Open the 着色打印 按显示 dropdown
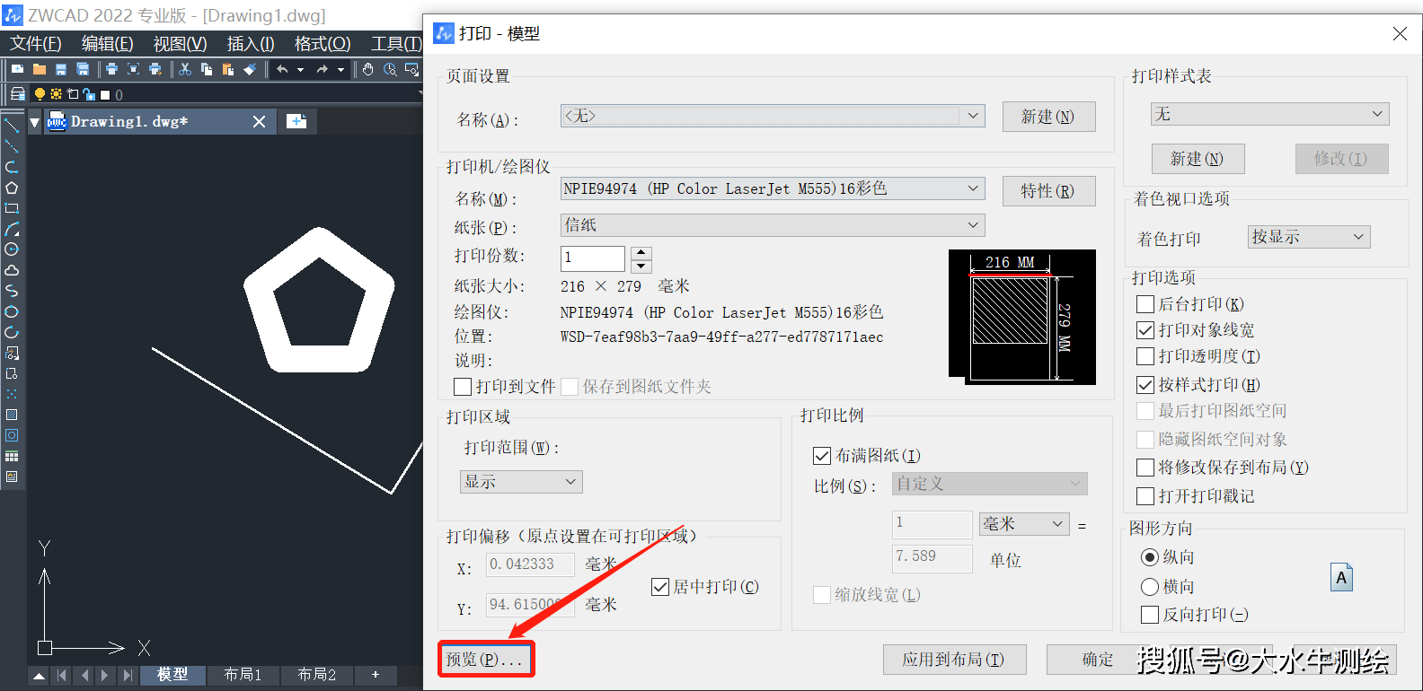Image resolution: width=1423 pixels, height=691 pixels. pos(1309,237)
